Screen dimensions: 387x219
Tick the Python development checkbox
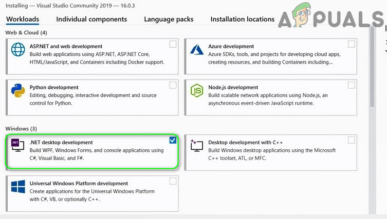(x=173, y=85)
